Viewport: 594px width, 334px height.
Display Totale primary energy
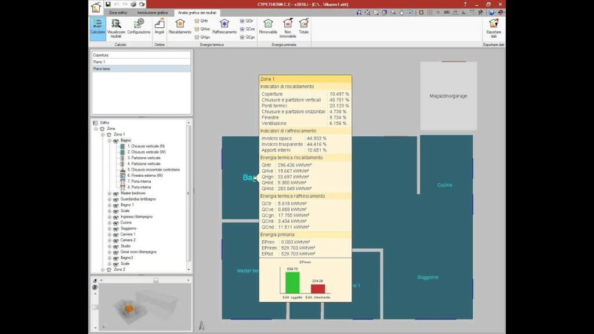tap(303, 27)
